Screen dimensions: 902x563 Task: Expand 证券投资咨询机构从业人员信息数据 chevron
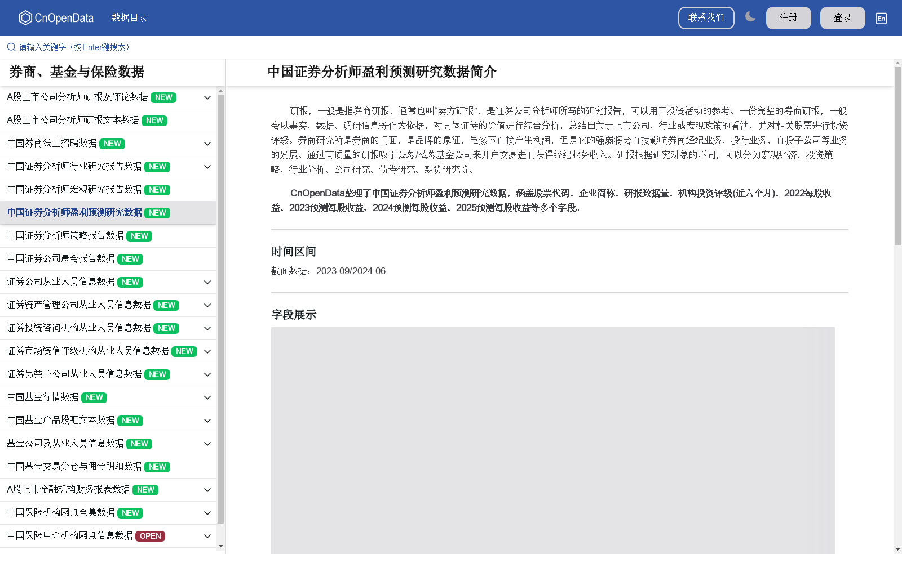coord(207,328)
